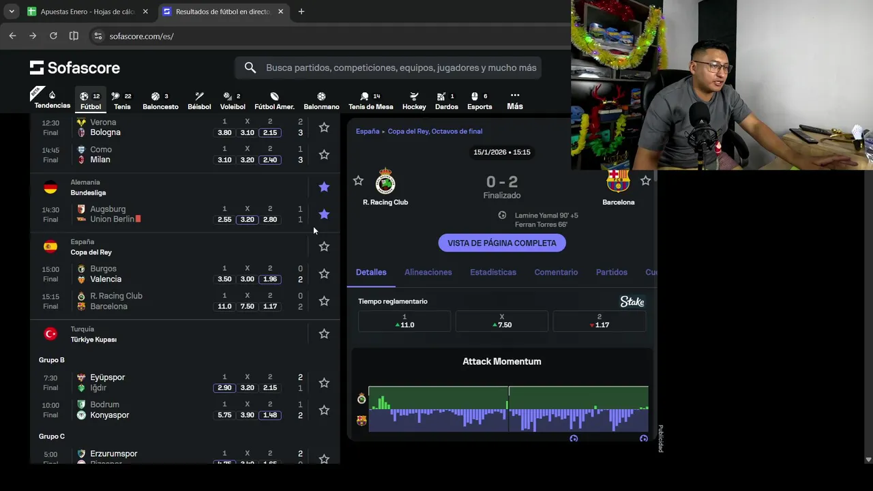The height and width of the screenshot is (491, 873).
Task: Open the Copa del Rey league link
Action: (x=91, y=252)
